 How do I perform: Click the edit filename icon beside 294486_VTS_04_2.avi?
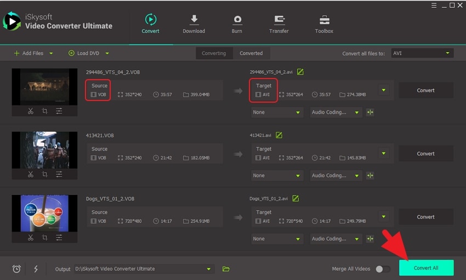(x=300, y=72)
